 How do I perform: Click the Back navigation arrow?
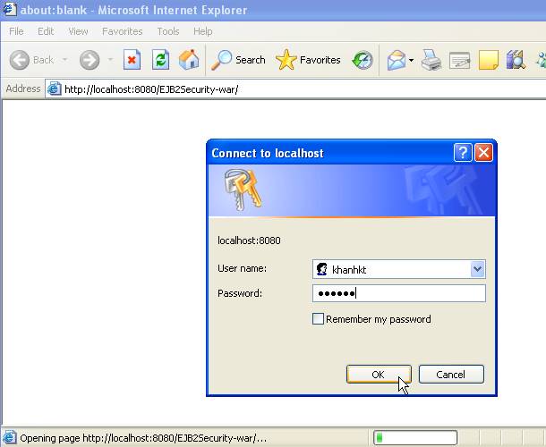tap(20, 60)
